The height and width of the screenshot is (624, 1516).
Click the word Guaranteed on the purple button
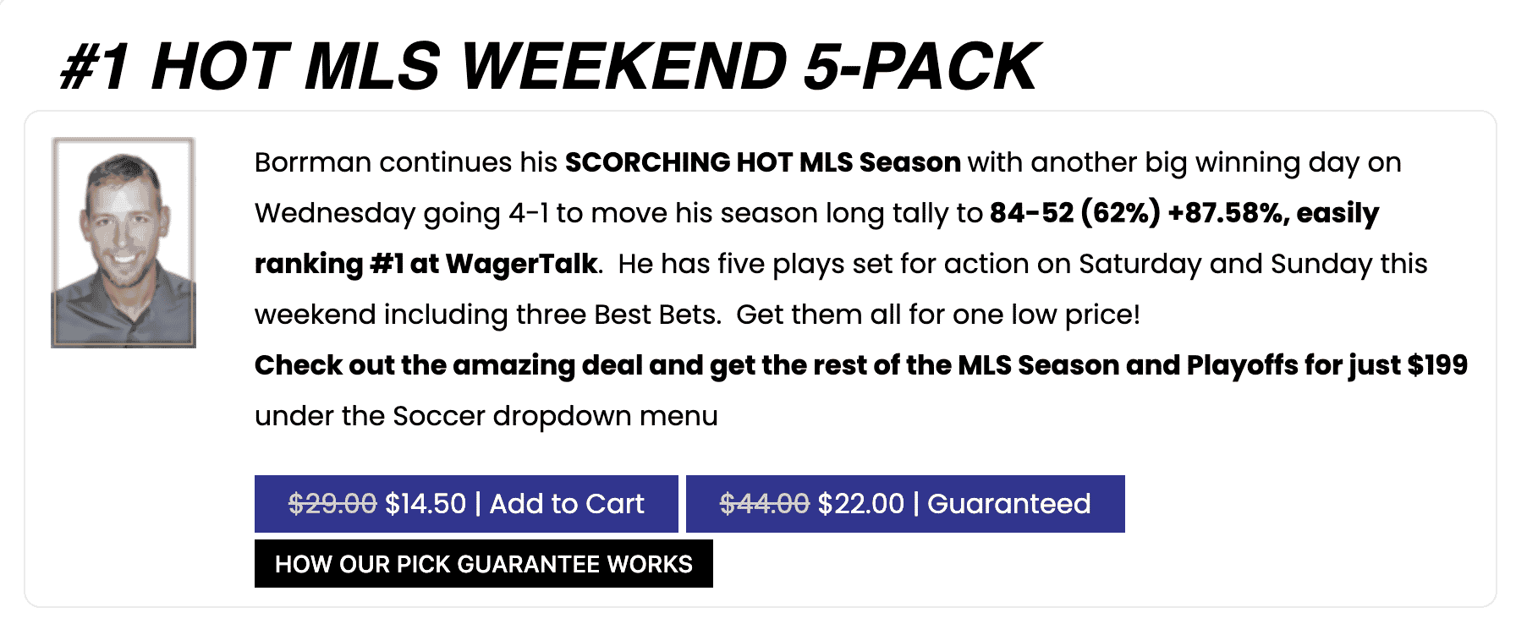(x=1008, y=504)
